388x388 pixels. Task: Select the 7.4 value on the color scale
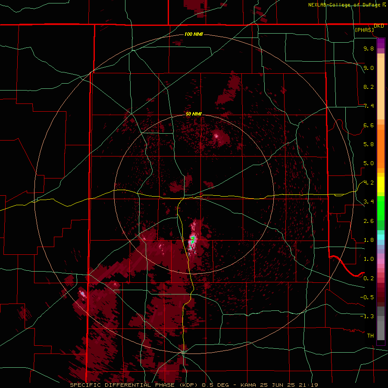[369, 106]
